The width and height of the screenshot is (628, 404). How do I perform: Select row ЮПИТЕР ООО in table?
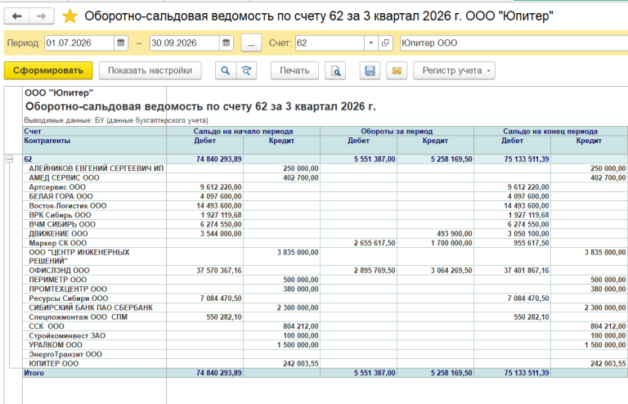(x=325, y=364)
